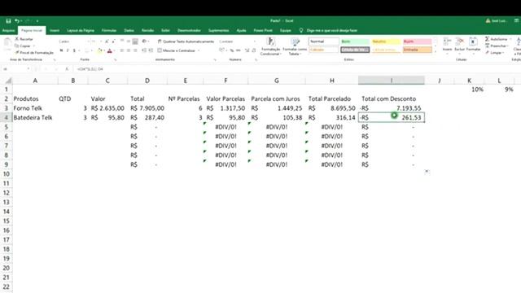Click the Recortar (cut) scissors icon
Image resolution: width=521 pixels, height=293 pixels.
[x=17, y=39]
